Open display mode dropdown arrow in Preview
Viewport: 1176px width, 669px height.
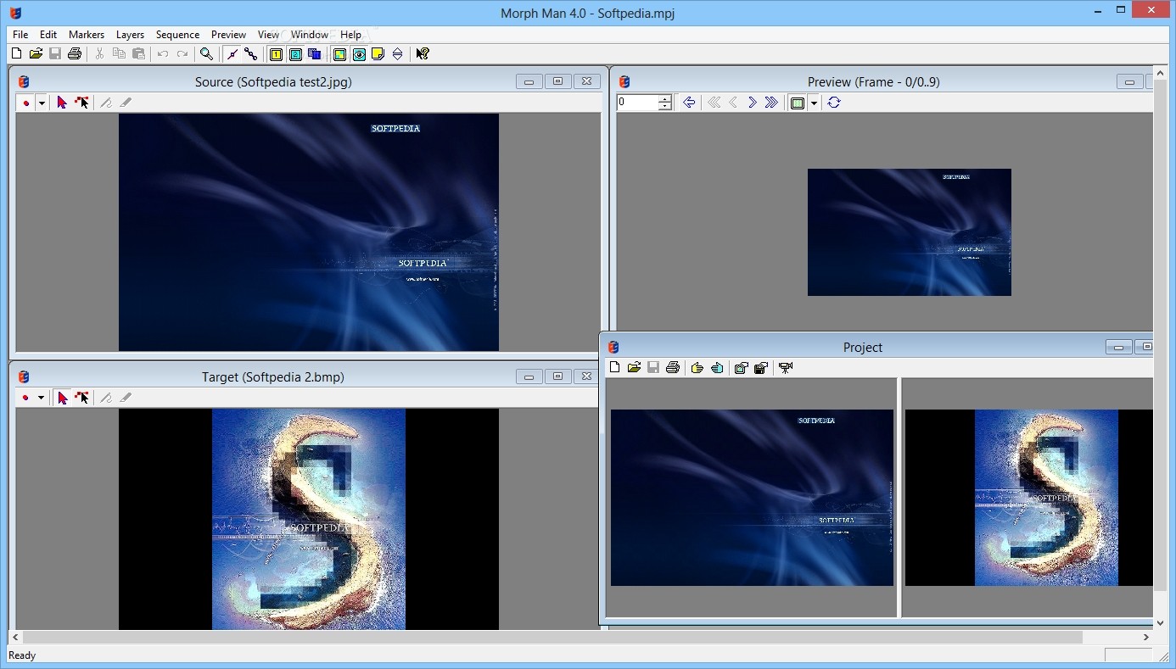[814, 103]
